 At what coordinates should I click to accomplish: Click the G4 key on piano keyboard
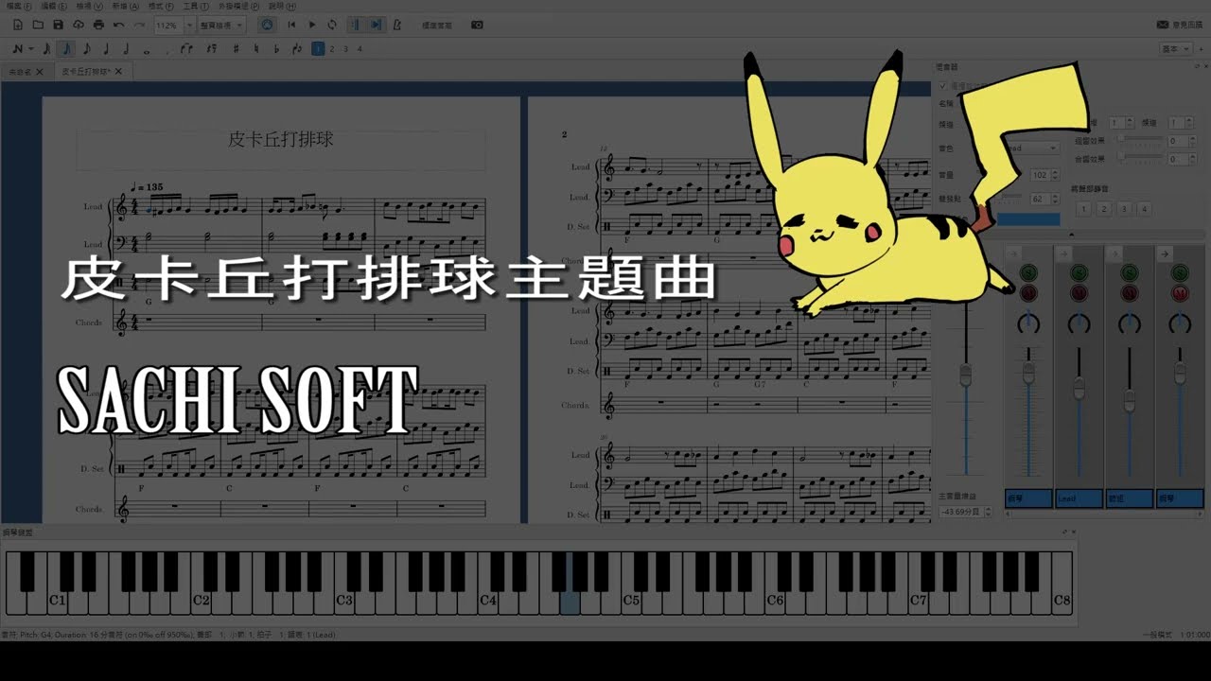pyautogui.click(x=570, y=601)
